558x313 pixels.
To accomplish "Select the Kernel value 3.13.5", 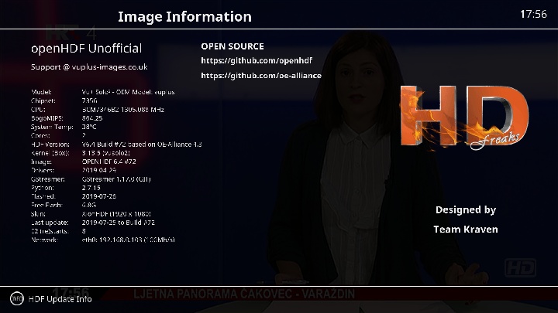I will click(105, 153).
